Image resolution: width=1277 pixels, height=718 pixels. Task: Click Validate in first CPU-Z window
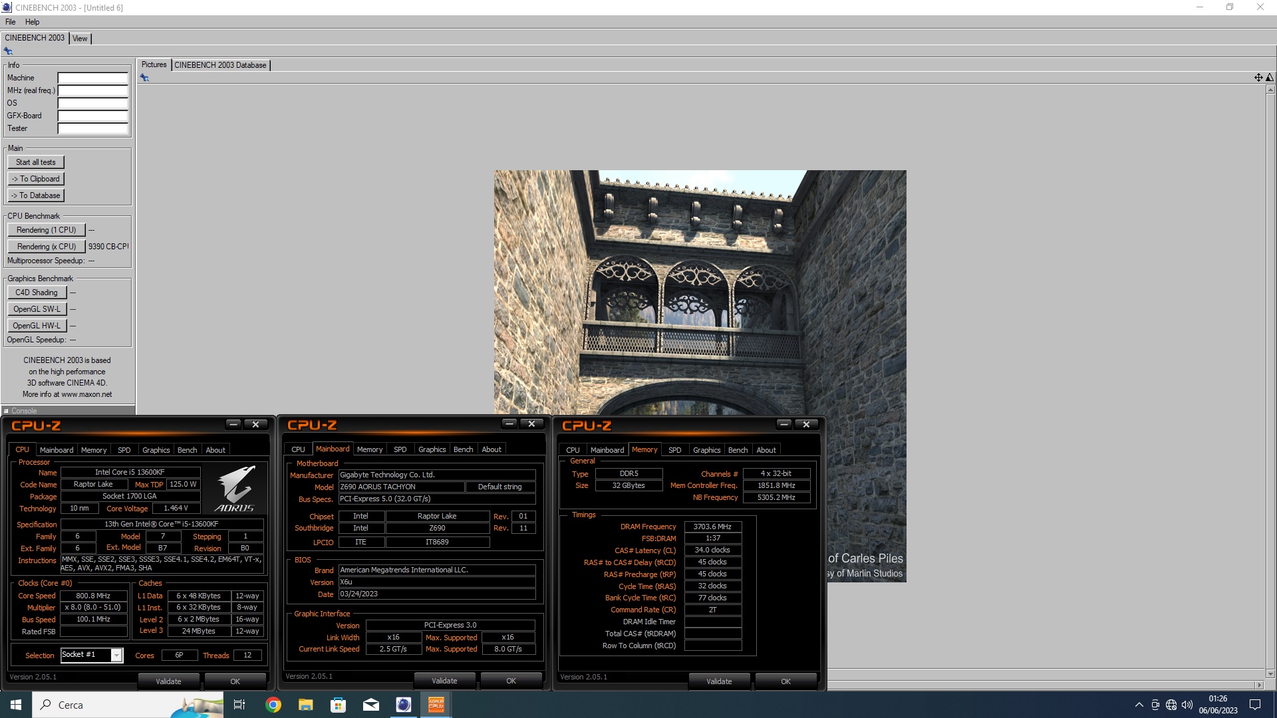[168, 681]
